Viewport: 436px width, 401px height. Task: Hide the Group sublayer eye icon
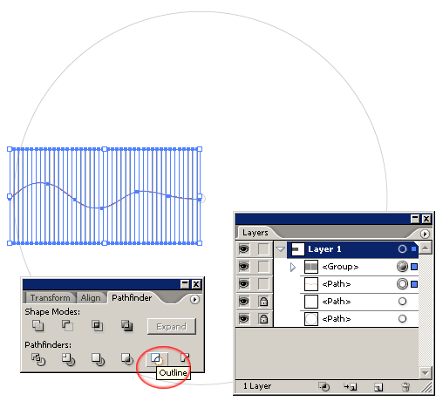pos(244,267)
